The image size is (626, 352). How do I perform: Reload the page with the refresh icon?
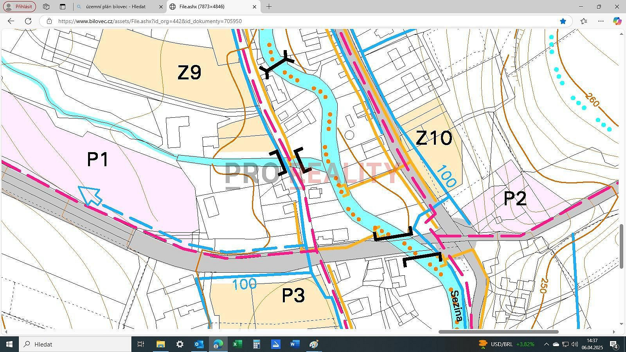[28, 21]
